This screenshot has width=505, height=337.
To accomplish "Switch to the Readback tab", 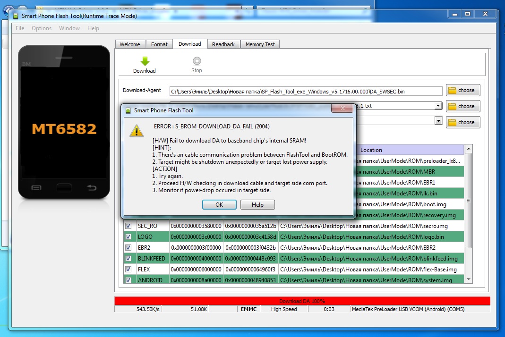I will click(223, 44).
